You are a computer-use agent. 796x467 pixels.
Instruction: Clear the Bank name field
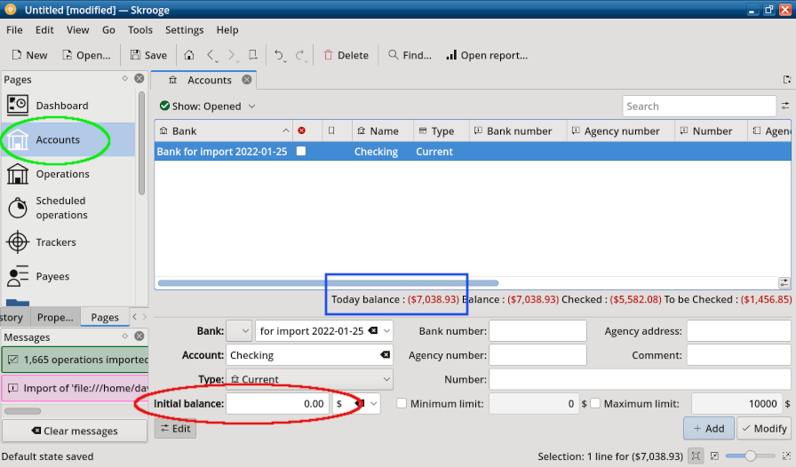click(x=373, y=331)
